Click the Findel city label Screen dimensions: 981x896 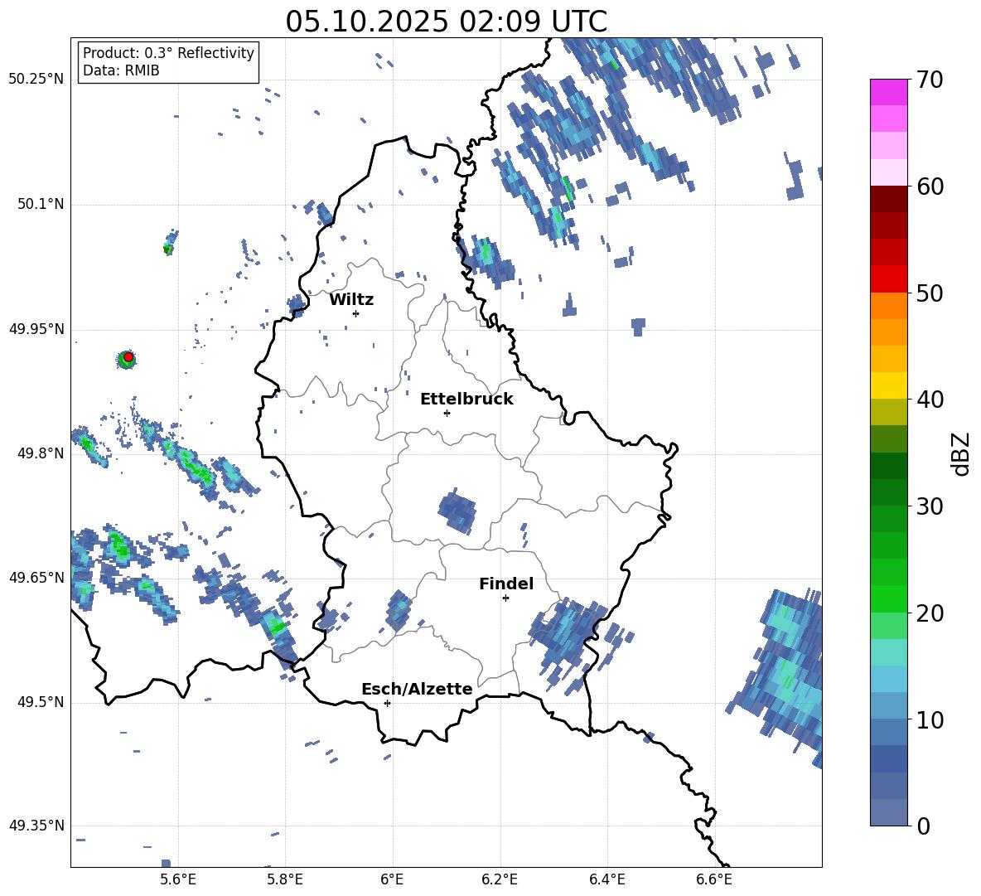point(506,584)
